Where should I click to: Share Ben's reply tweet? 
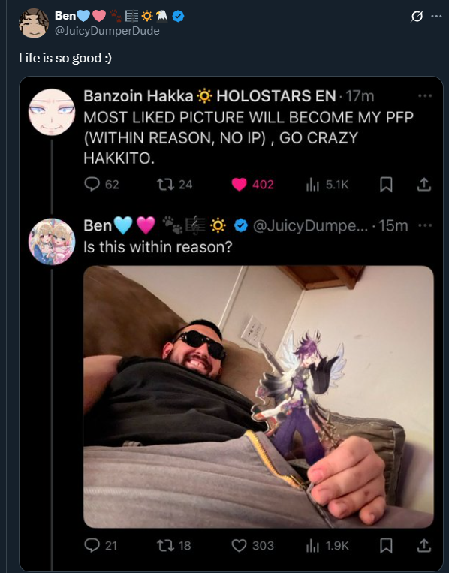click(424, 546)
